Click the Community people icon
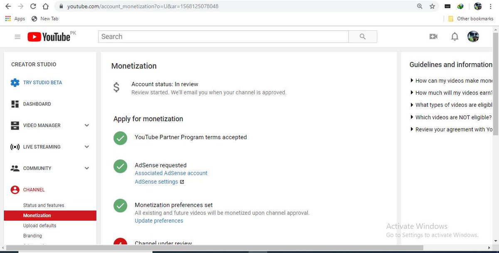Screen dimensions: 499x253 [x=15, y=168]
